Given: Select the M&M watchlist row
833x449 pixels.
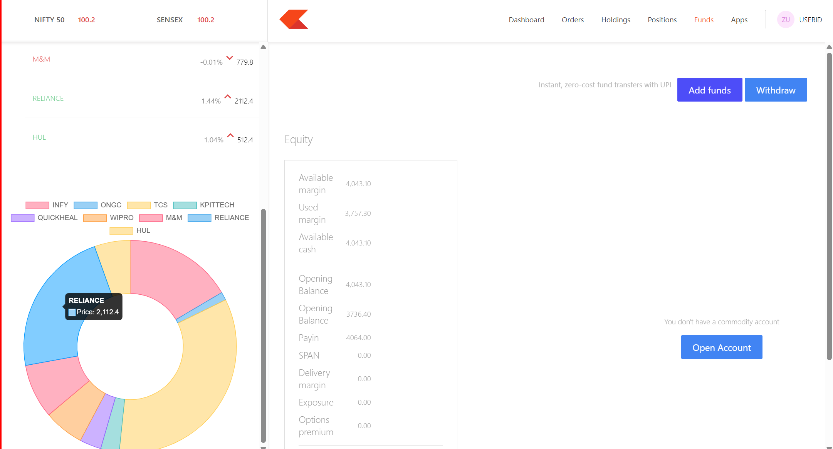Looking at the screenshot, I should coord(142,60).
